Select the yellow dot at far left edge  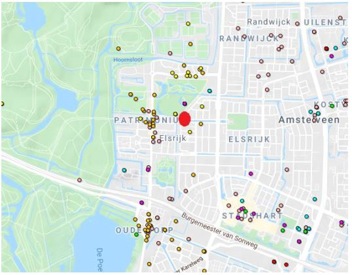point(2,104)
